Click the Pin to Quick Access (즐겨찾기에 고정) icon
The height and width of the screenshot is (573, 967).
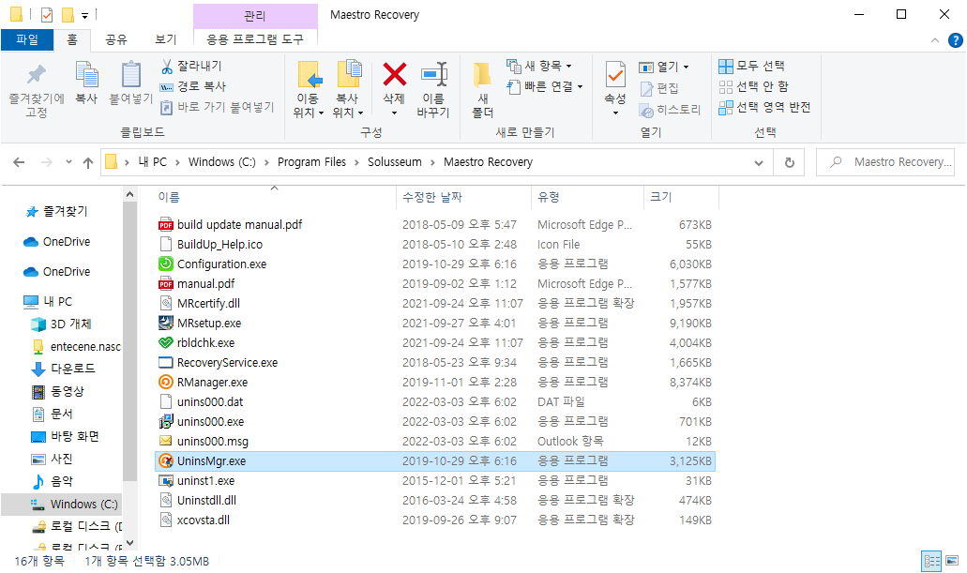(x=37, y=75)
